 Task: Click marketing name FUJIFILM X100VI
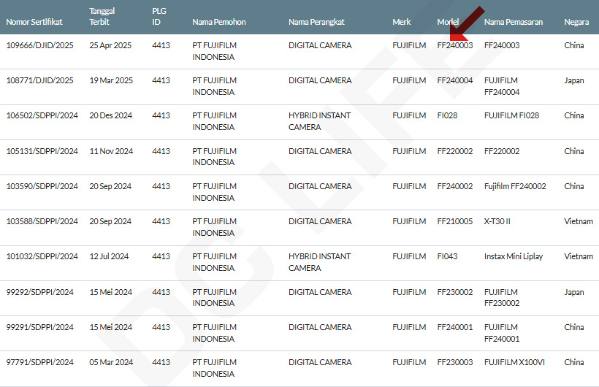tap(514, 362)
